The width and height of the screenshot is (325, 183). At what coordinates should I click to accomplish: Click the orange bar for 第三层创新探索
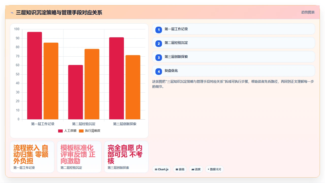point(133,87)
